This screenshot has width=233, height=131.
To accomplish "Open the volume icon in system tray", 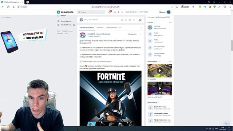I will (x=210, y=128).
